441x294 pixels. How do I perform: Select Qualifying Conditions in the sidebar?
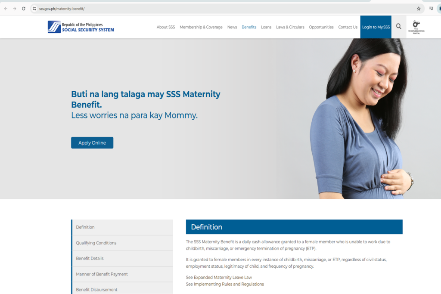click(x=122, y=243)
